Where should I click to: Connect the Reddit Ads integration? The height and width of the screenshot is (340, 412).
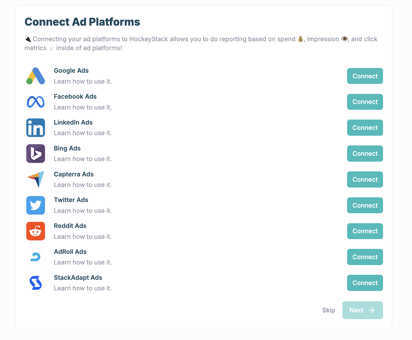[365, 231]
